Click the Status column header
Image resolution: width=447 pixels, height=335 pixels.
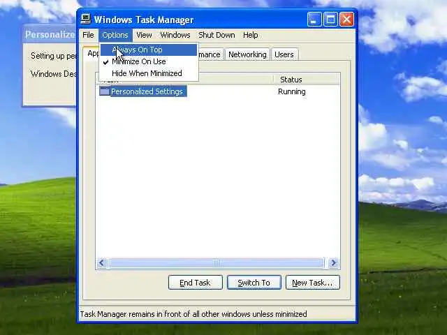(307, 80)
